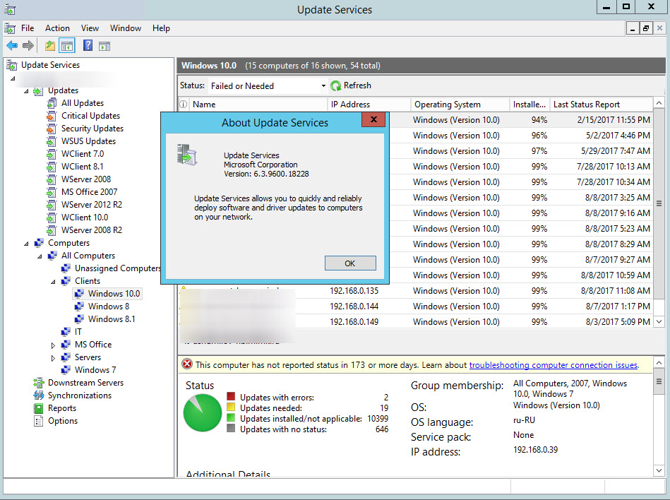
Task: Collapse the Computers tree node
Action: (27, 244)
